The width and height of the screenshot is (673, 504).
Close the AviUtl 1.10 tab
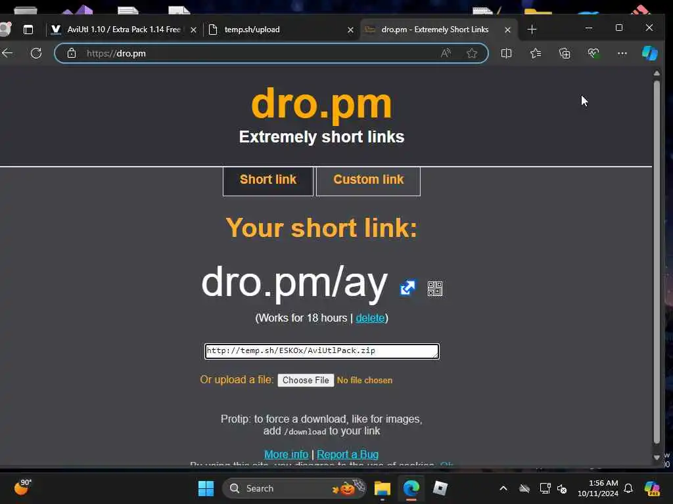[x=194, y=30]
